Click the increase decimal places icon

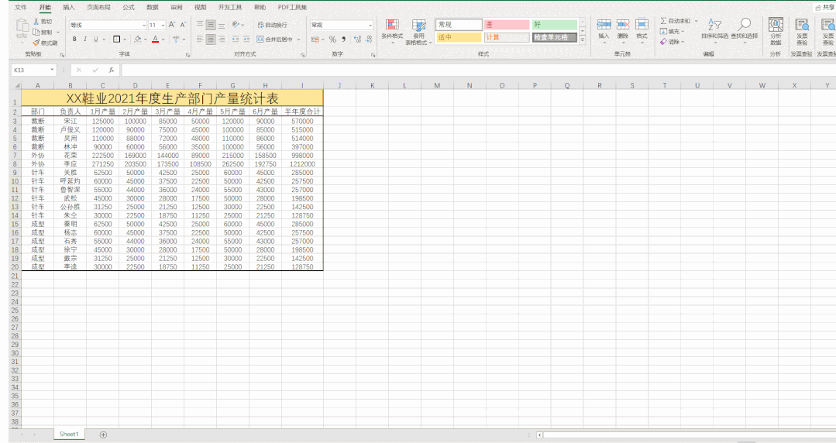(x=357, y=39)
